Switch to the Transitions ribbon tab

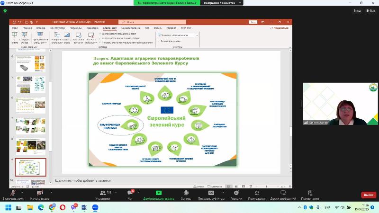[x=76, y=28]
